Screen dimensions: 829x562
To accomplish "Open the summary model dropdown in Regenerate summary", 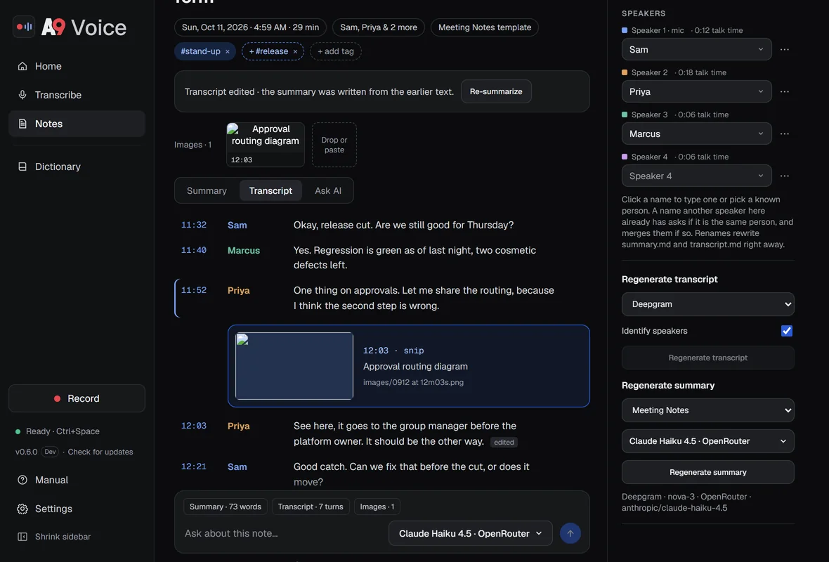I will [x=708, y=441].
